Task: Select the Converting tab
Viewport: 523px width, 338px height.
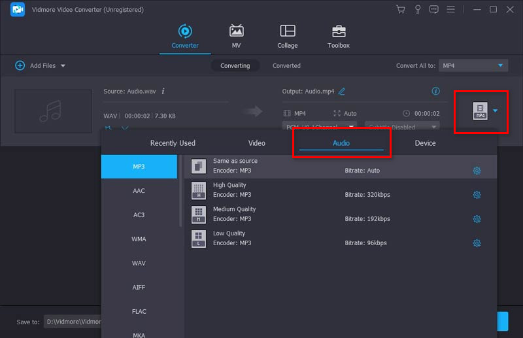Action: 235,66
